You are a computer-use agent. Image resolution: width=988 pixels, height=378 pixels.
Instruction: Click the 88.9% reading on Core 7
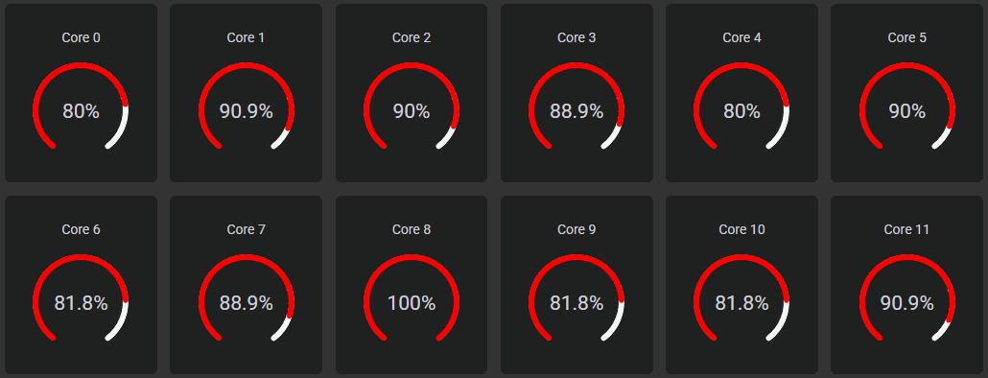(246, 304)
